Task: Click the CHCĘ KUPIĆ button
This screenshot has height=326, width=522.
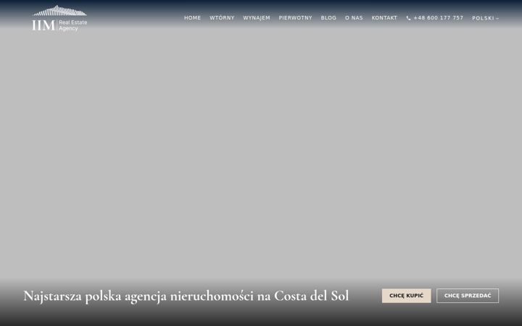Action: tap(407, 296)
